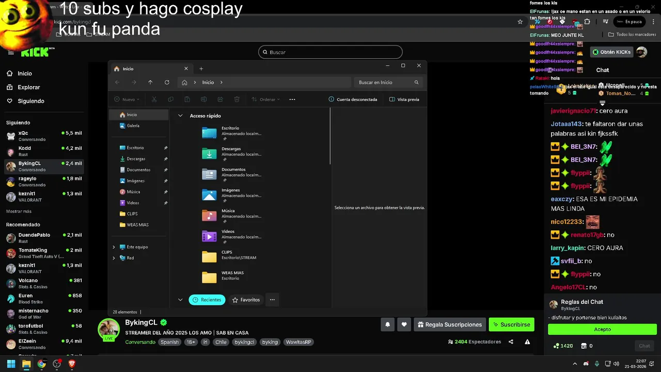Show hidden system tray icons
Viewport: 661px width, 372px height.
pyautogui.click(x=576, y=364)
